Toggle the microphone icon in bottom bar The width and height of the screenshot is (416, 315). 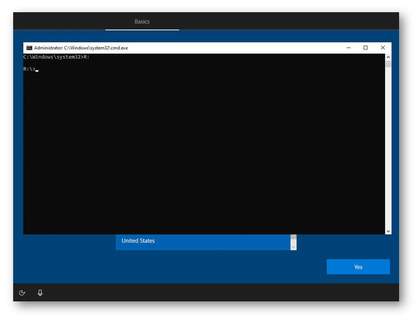[x=40, y=293]
